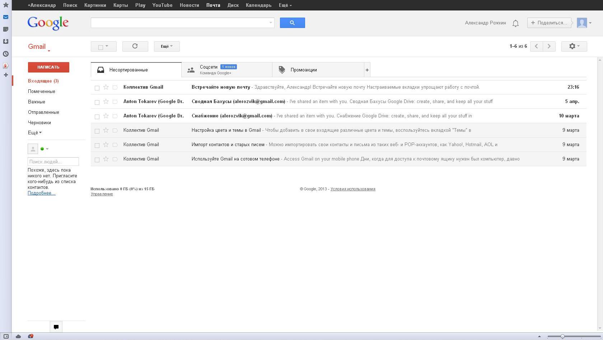Refresh the inbox with the reload icon
Viewport: 603px width, 340px height.
click(x=135, y=46)
